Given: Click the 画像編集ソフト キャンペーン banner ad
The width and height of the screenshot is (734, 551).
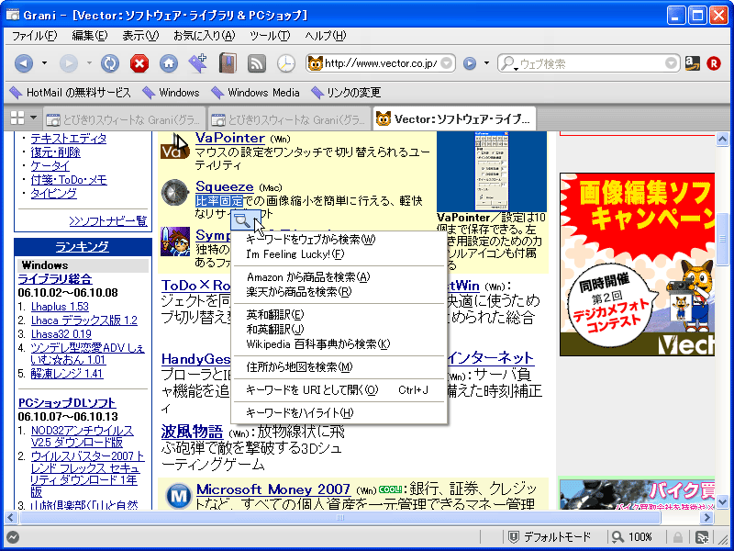Looking at the screenshot, I should coord(637,264).
